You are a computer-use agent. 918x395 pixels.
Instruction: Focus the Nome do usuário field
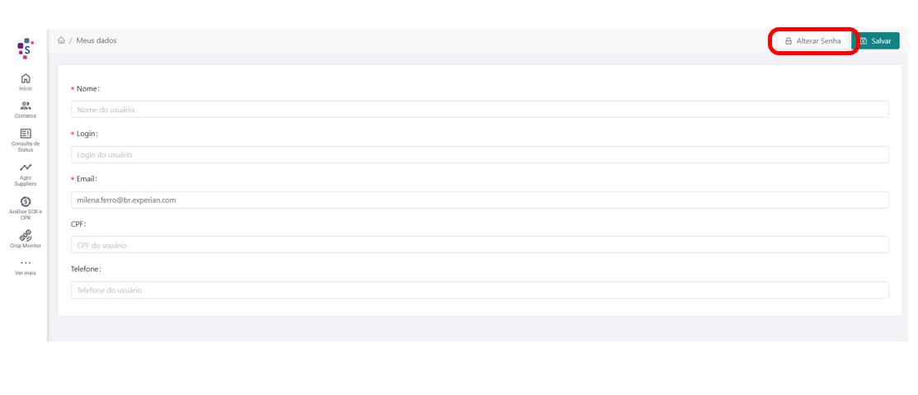coord(479,110)
